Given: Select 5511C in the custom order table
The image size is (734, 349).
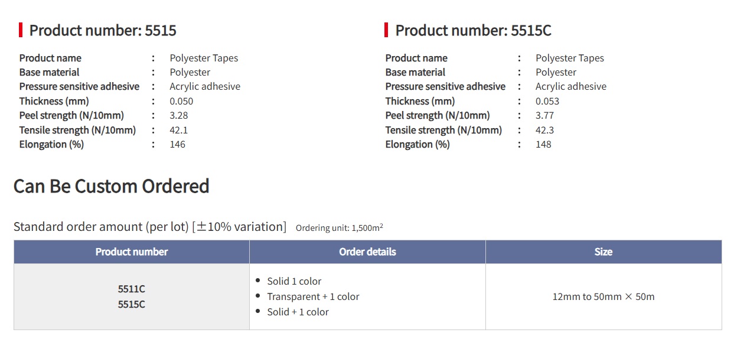Looking at the screenshot, I should click(132, 289).
